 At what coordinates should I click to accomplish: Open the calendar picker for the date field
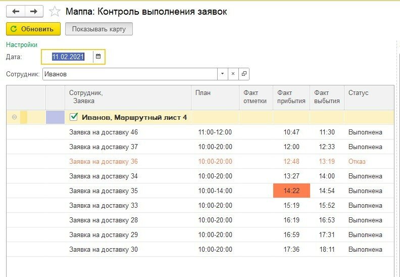pyautogui.click(x=98, y=57)
